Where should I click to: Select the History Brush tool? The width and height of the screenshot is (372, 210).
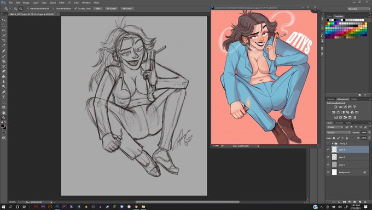coord(4,66)
